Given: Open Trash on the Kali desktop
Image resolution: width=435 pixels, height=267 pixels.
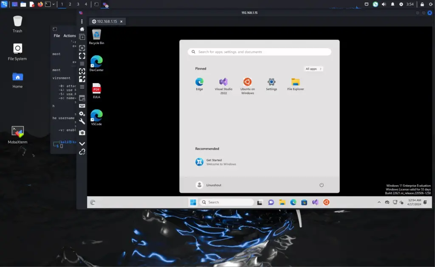Looking at the screenshot, I should [x=17, y=24].
